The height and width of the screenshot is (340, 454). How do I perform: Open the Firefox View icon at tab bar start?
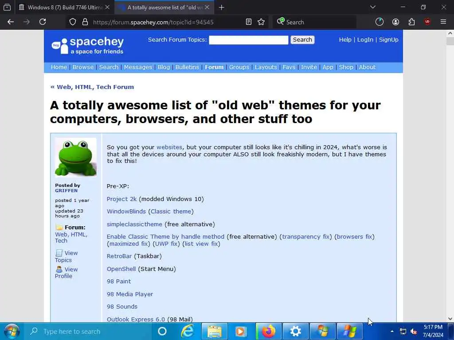pyautogui.click(x=7, y=7)
